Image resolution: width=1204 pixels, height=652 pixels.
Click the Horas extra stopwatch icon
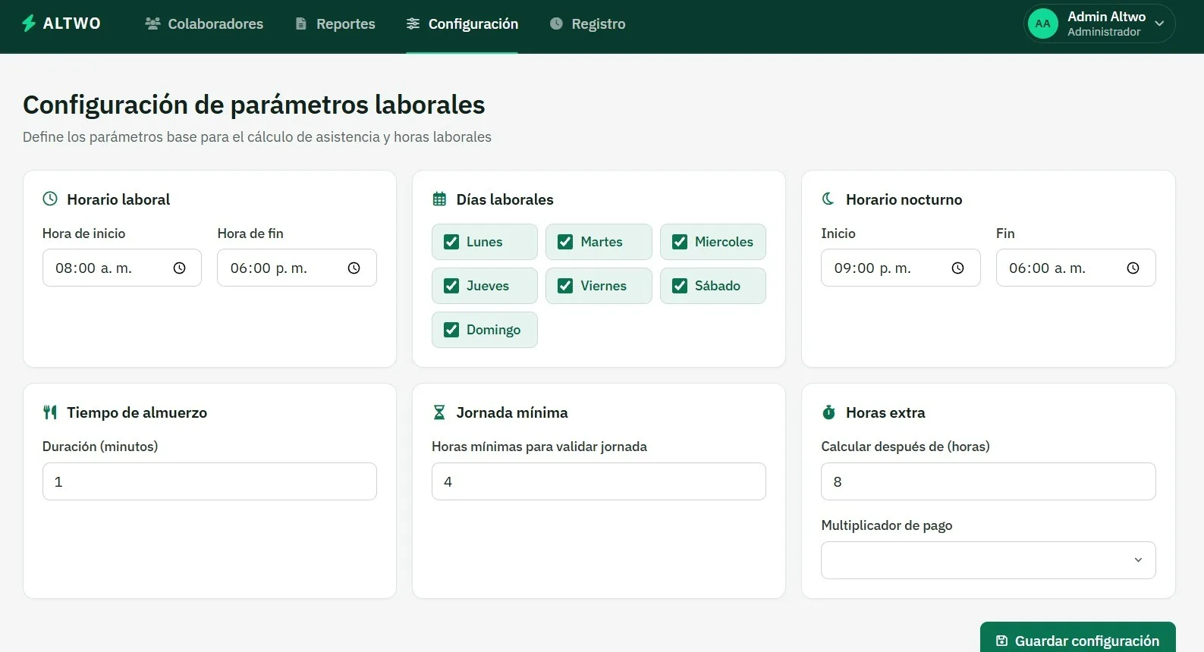tap(828, 412)
